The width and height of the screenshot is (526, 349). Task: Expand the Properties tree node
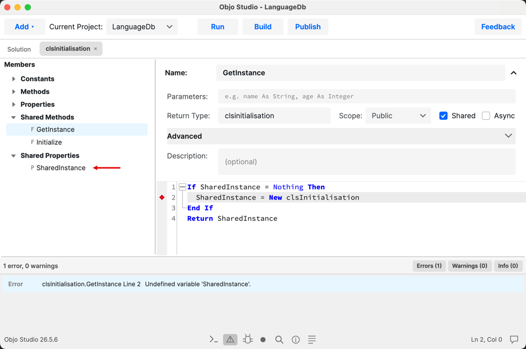14,104
